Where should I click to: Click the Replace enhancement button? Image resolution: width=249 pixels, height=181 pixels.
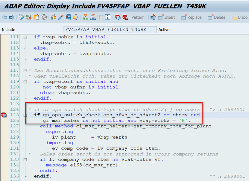tap(192, 17)
